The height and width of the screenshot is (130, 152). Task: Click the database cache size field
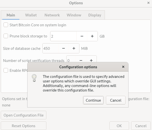click(x=50, y=48)
